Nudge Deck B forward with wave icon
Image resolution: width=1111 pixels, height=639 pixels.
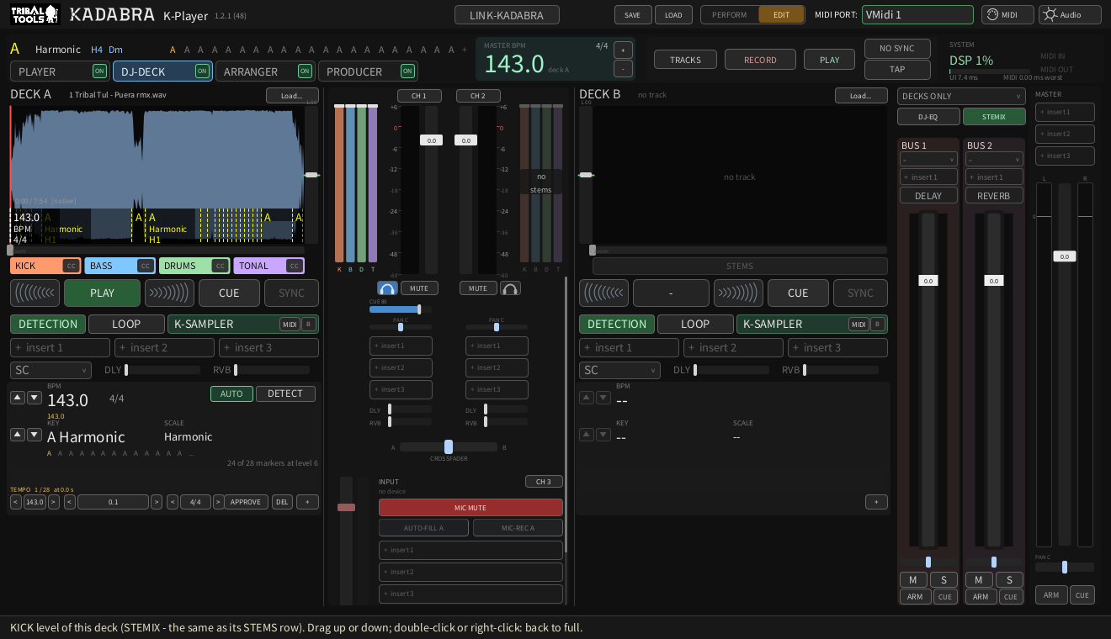coord(738,293)
